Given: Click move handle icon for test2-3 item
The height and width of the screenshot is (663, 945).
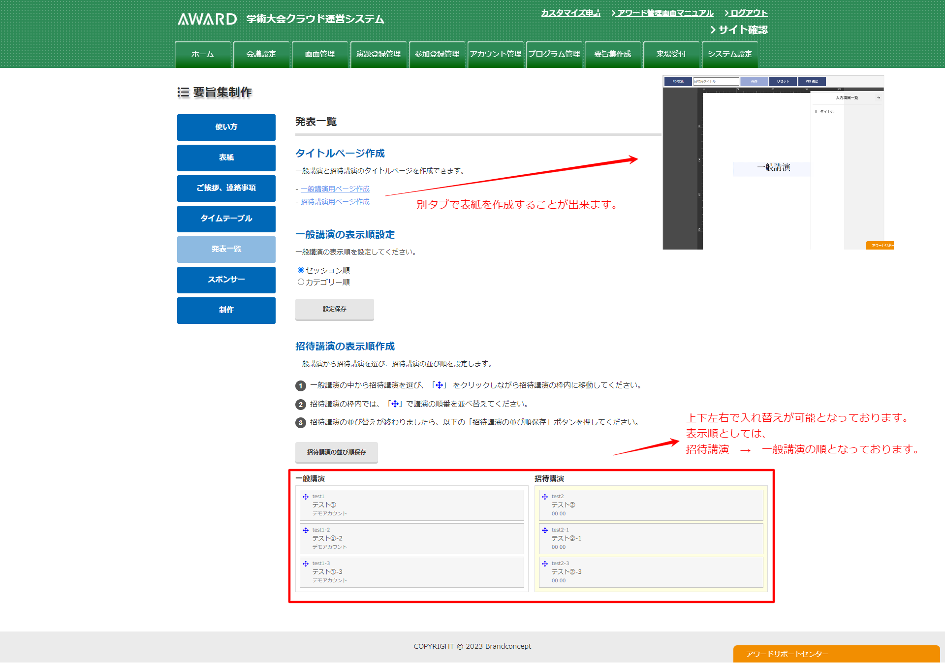Looking at the screenshot, I should (545, 564).
